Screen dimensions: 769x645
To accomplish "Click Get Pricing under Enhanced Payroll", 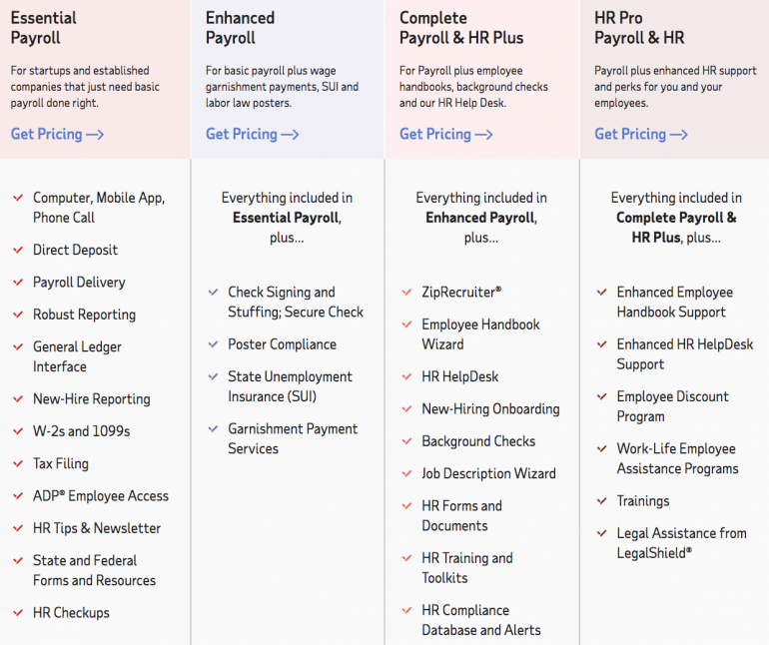I will 252,134.
